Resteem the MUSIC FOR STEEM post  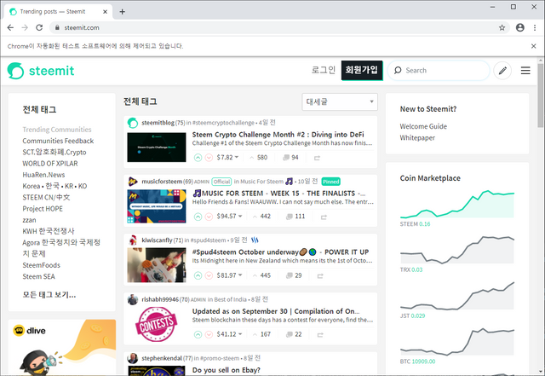point(324,217)
